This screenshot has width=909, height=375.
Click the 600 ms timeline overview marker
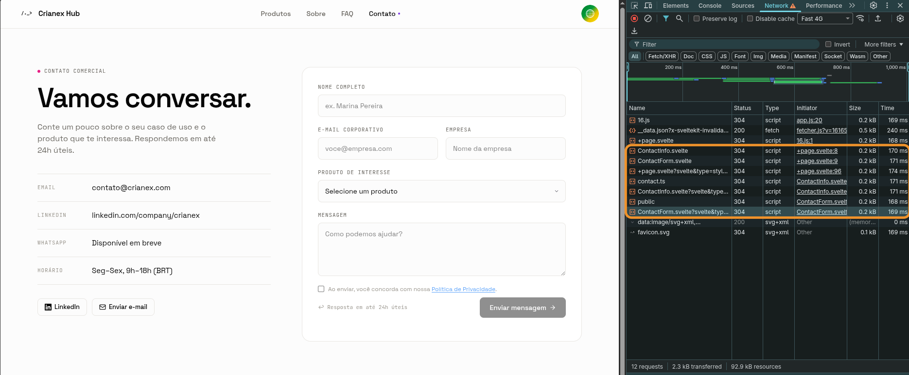pos(785,67)
